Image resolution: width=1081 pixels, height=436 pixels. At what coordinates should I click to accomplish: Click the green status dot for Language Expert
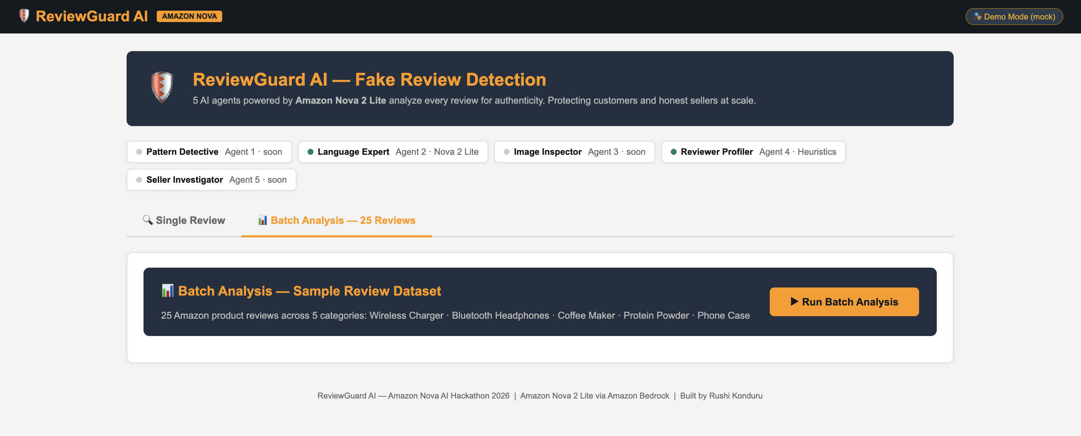point(310,152)
